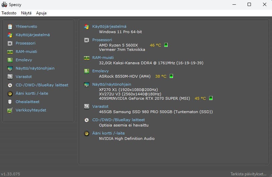Click the Samsung SSD 980 PRO line

(156, 112)
